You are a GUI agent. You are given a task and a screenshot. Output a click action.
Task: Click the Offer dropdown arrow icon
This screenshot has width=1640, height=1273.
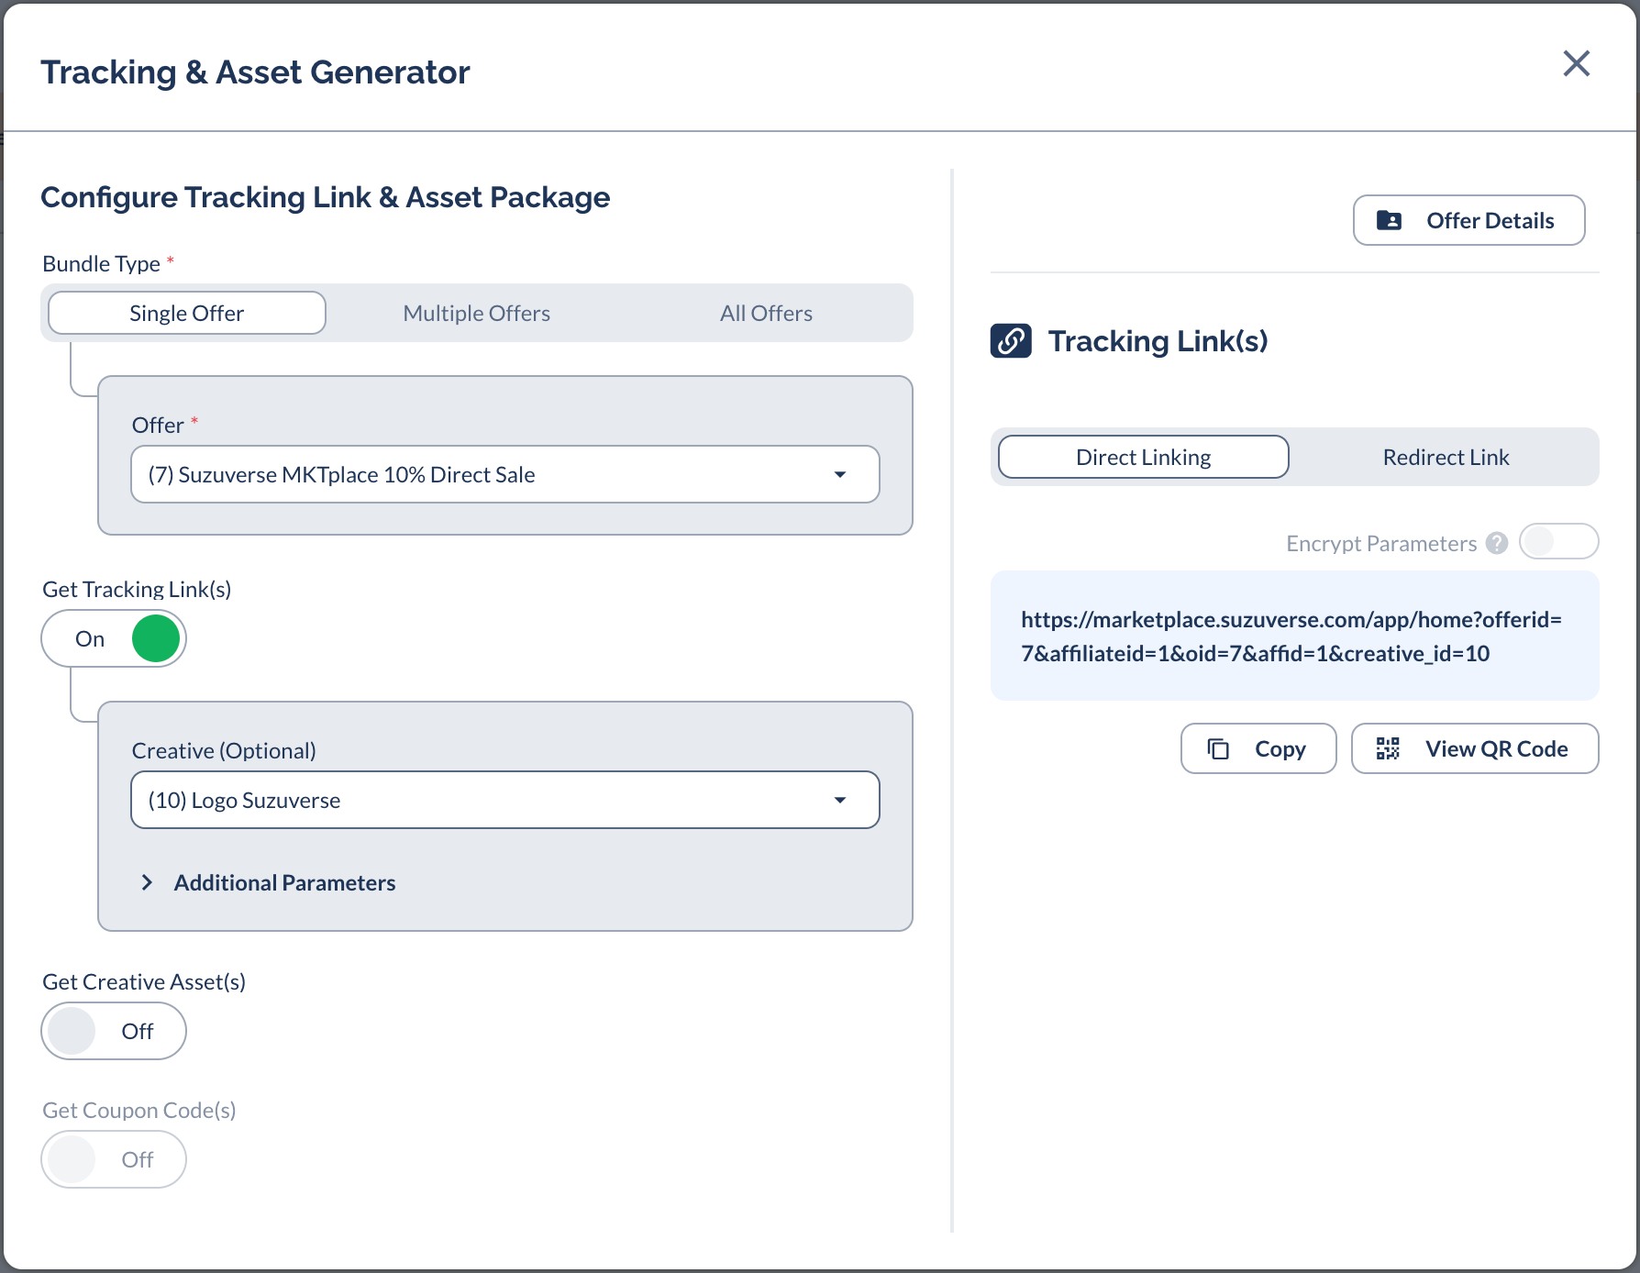coord(839,474)
